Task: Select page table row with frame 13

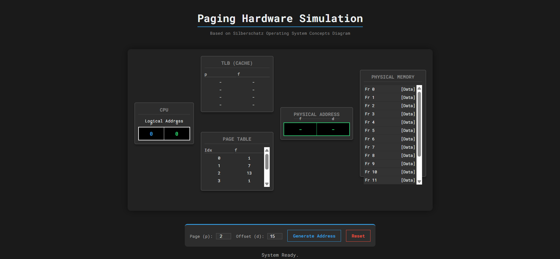Action: (234, 173)
